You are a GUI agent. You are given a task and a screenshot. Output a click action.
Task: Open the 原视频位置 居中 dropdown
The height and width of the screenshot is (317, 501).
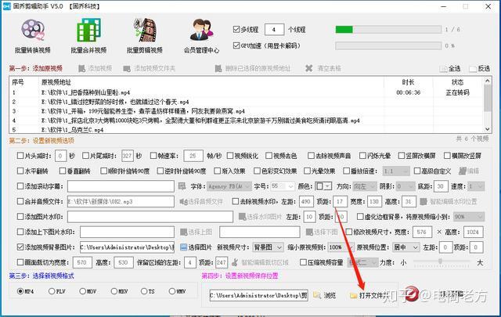tap(405, 247)
